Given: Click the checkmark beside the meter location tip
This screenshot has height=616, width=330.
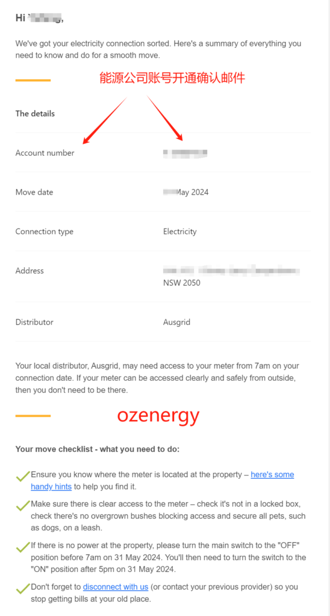Looking at the screenshot, I should click(23, 476).
